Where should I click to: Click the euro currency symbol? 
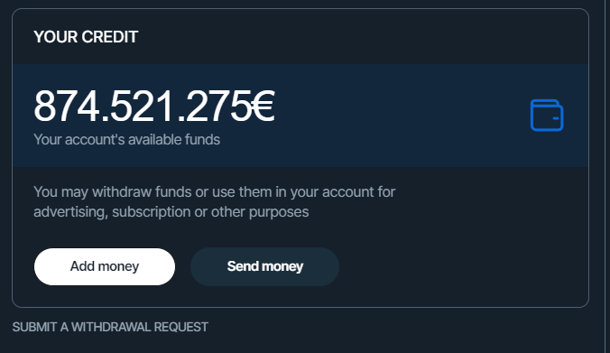pos(263,107)
